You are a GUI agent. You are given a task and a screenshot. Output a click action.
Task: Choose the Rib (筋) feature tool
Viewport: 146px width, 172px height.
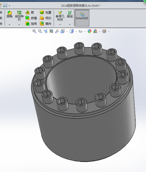(30, 12)
